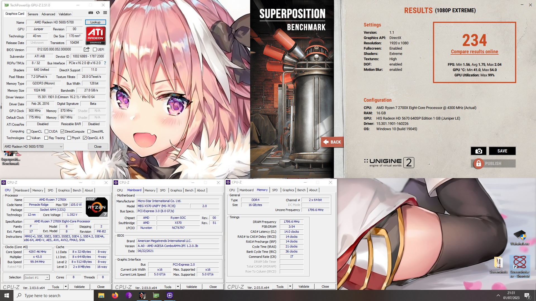This screenshot has width=536, height=301.
Task: Click the GPU-Z screenshot camera icon
Action: pyautogui.click(x=91, y=13)
